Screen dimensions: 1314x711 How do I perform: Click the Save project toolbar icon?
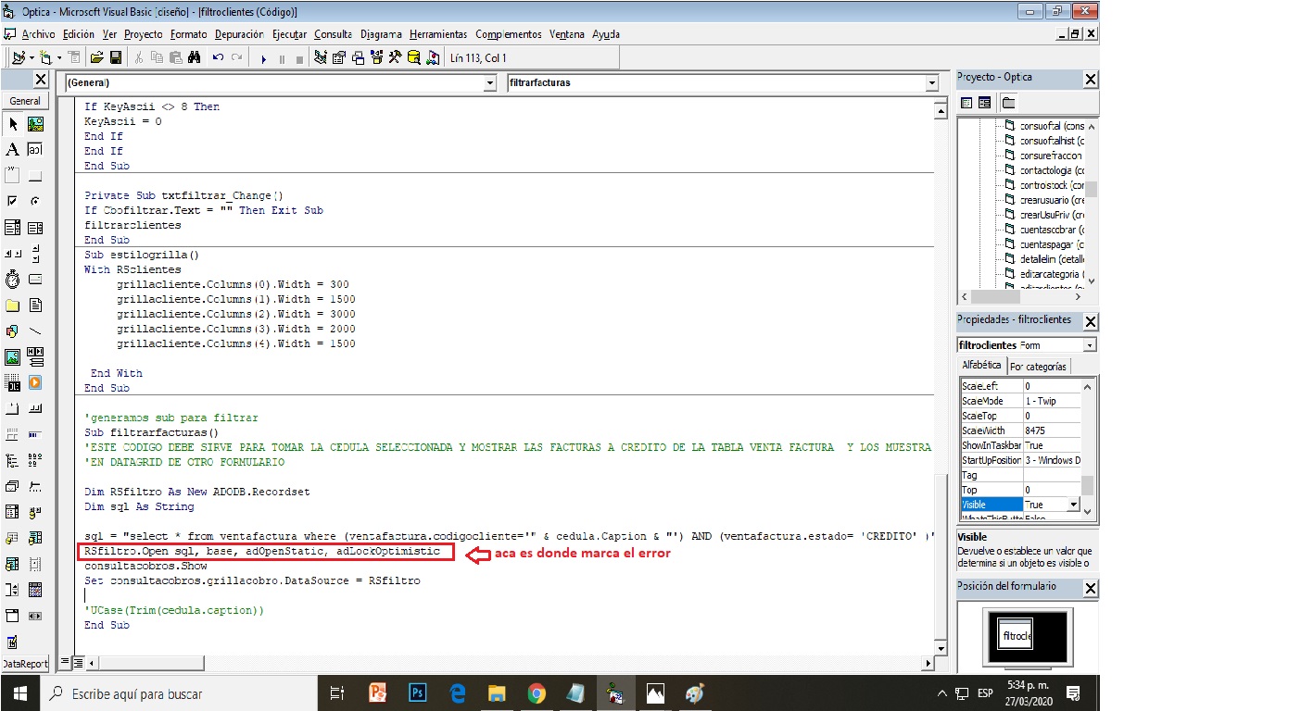tap(116, 57)
